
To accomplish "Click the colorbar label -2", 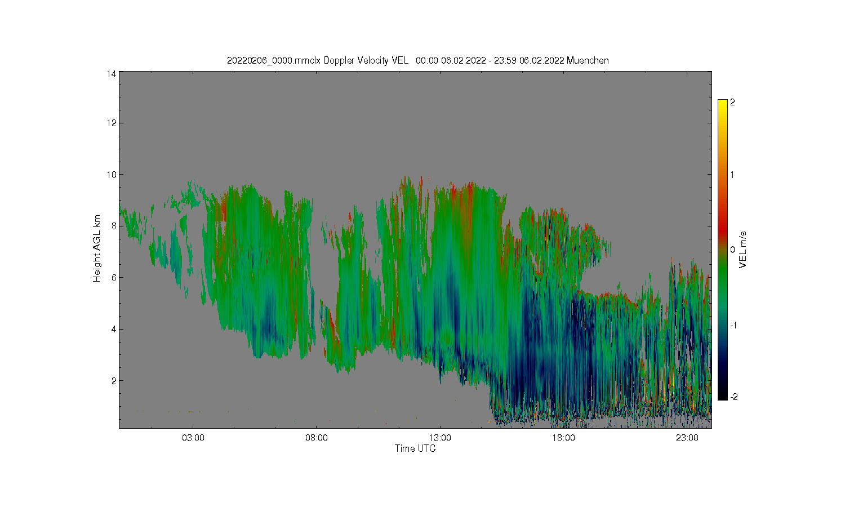I will tap(733, 397).
